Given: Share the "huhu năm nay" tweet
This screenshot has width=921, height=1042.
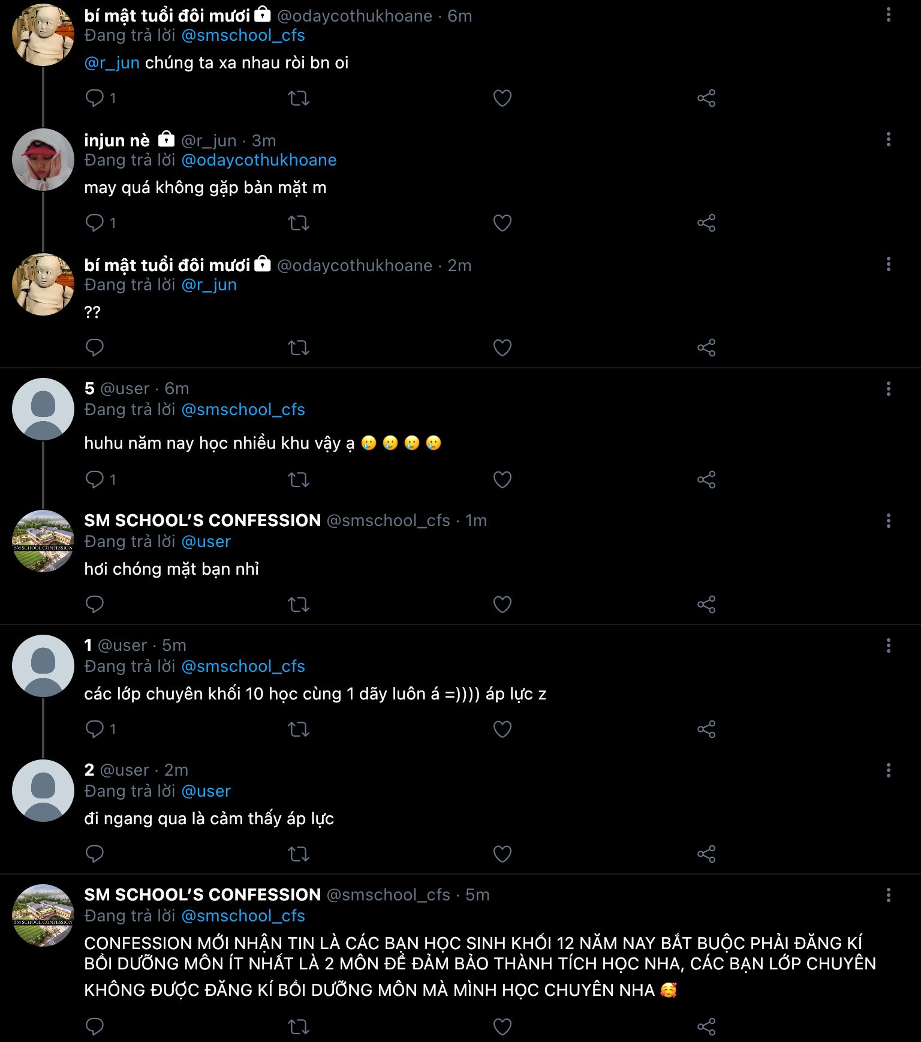Looking at the screenshot, I should [x=706, y=479].
